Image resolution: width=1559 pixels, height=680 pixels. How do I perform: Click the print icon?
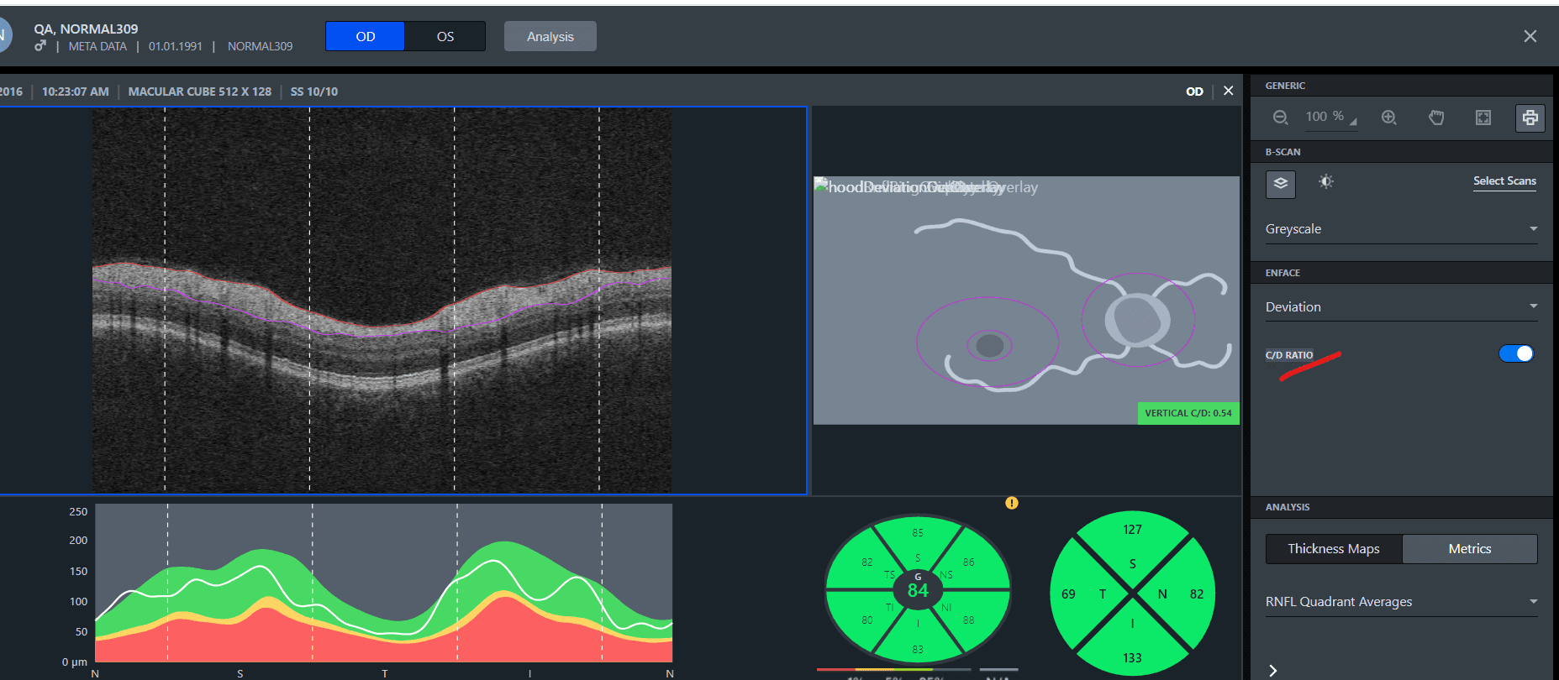point(1530,118)
